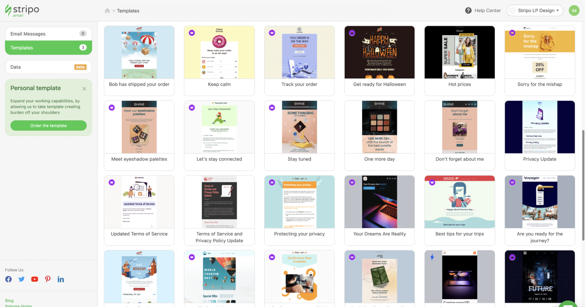Open the Help Center link
This screenshot has width=585, height=307.
tap(487, 11)
